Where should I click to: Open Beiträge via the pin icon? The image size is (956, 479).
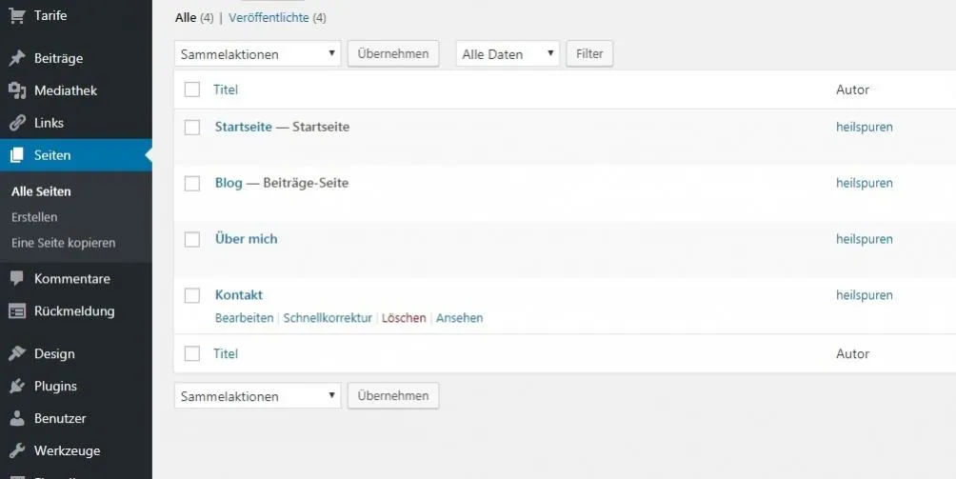(17, 58)
